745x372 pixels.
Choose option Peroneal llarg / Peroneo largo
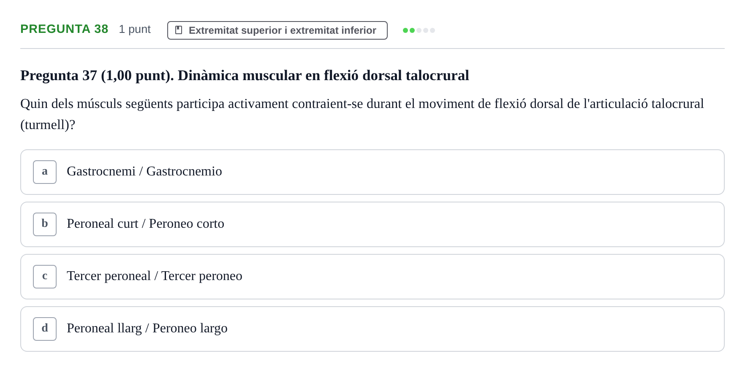pyautogui.click(x=147, y=328)
